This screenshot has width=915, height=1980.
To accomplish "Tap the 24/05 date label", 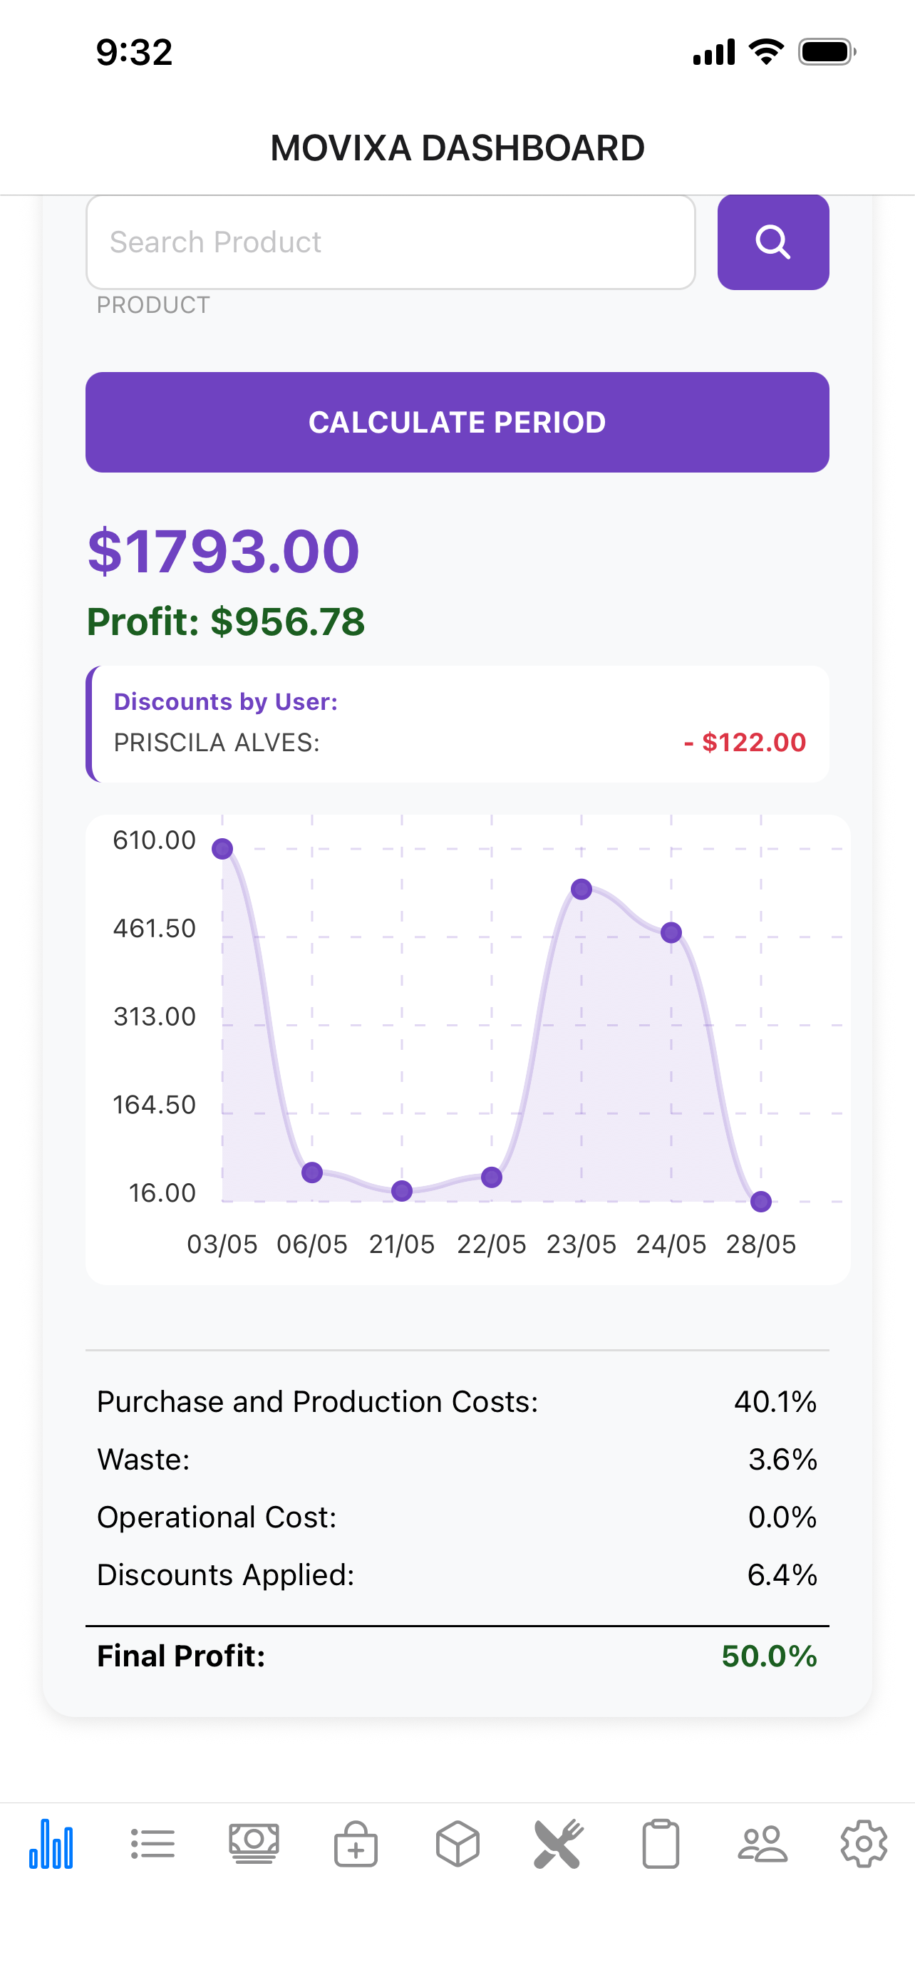I will coord(671,1244).
